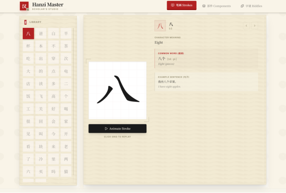Select the highlighted 八 tile in the library
The width and height of the screenshot is (286, 193).
coord(28,33)
